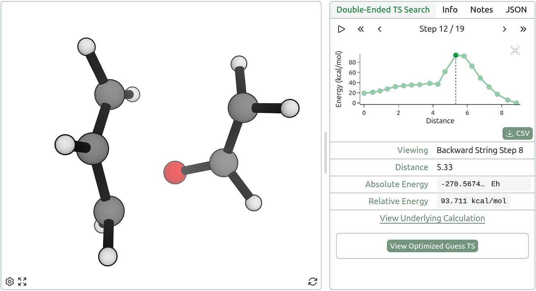Select the Double-Ended TS Search tab
Screen dimensions: 536x291
383,10
